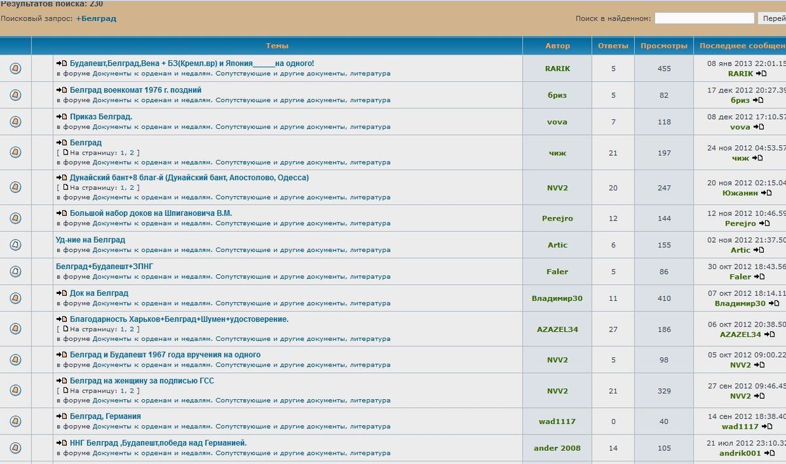
Task: View author profile AZAZEL34
Action: [x=557, y=329]
